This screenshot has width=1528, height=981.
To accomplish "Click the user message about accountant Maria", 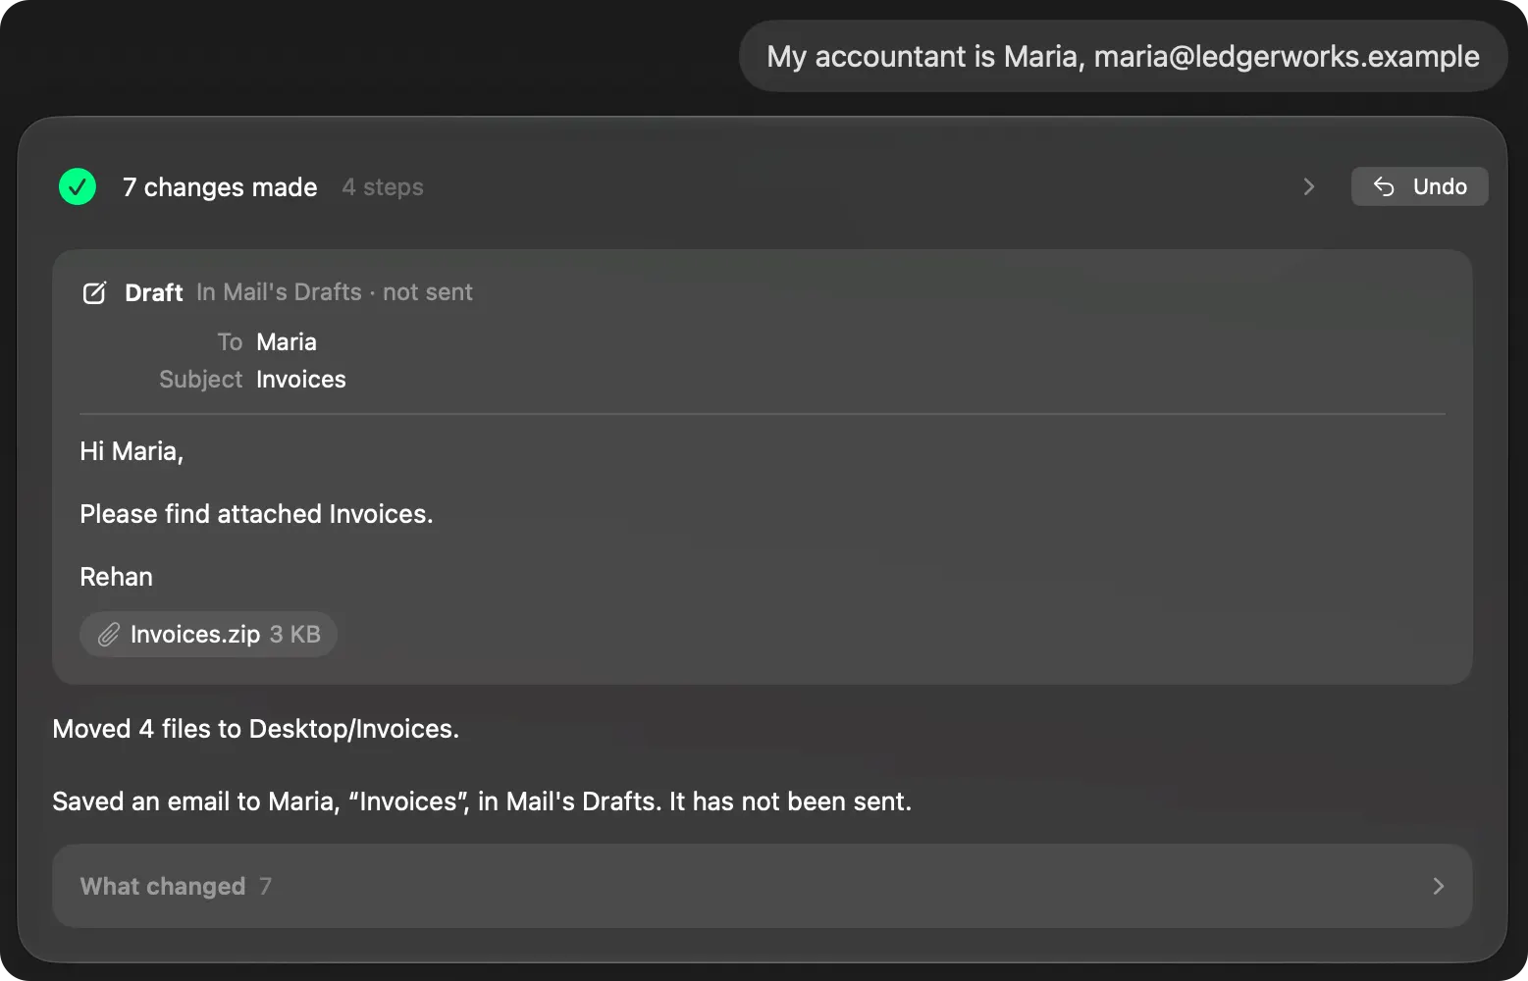I will 1123,57.
